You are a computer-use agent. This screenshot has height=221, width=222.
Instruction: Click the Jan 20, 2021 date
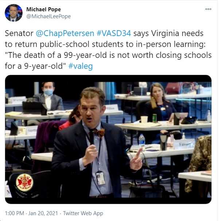(43, 213)
